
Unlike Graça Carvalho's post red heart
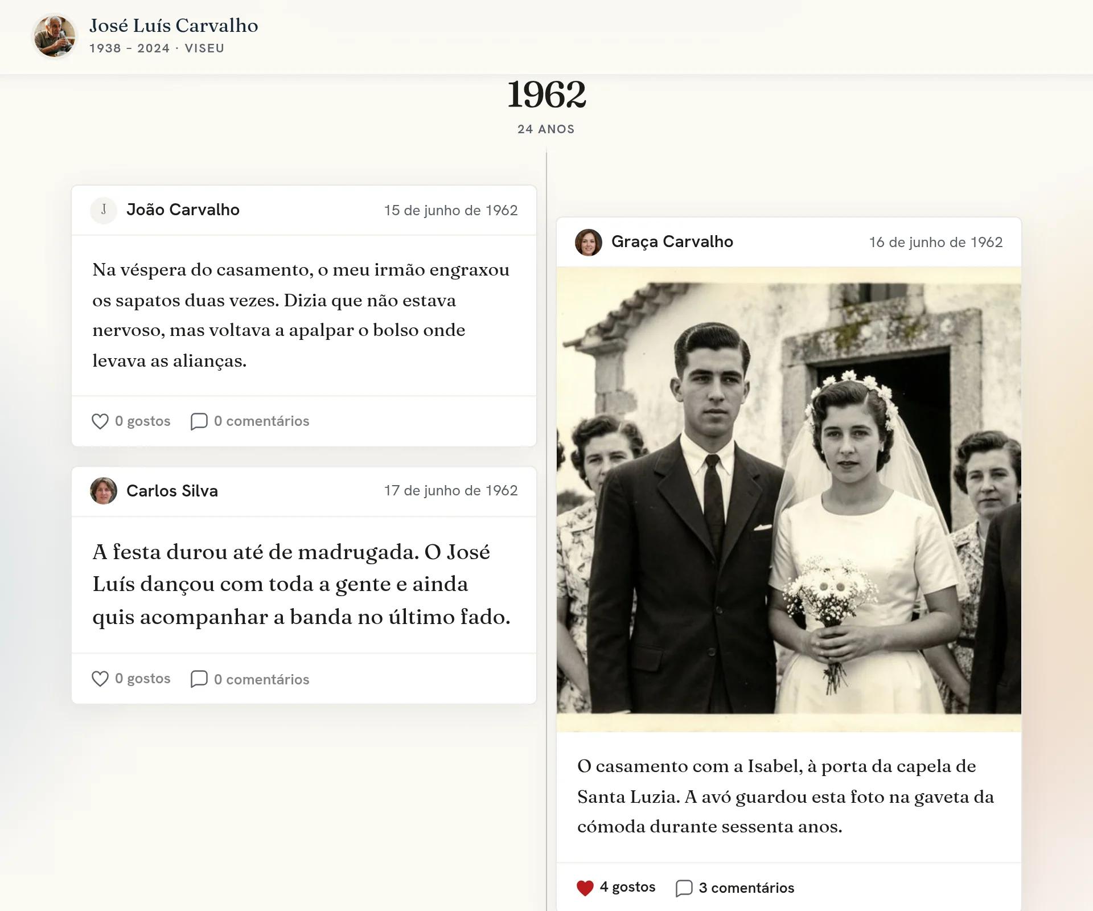(585, 888)
